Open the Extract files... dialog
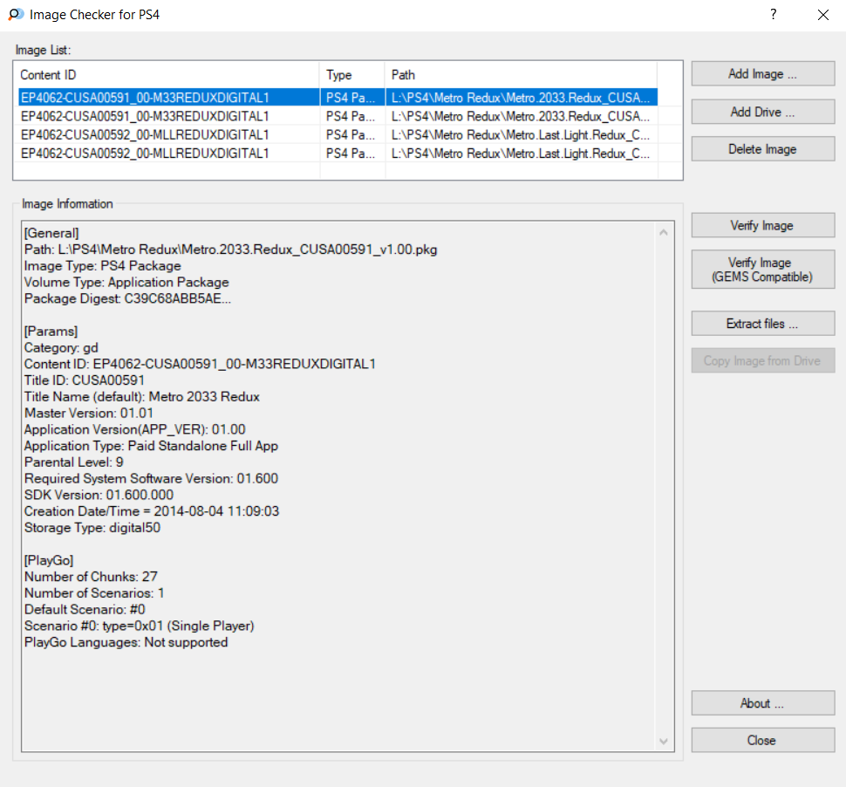The height and width of the screenshot is (787, 846). click(762, 324)
